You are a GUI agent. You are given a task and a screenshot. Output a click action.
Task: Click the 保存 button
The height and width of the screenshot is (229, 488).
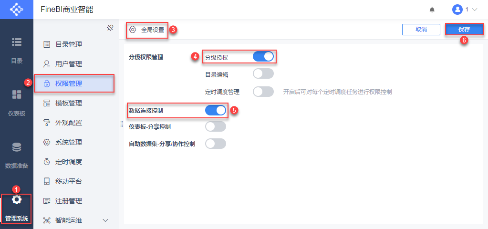pos(464,30)
